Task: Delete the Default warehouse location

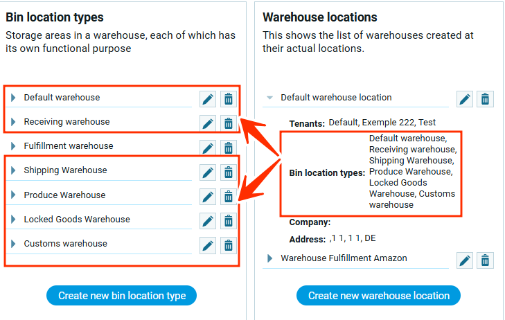Action: click(486, 99)
